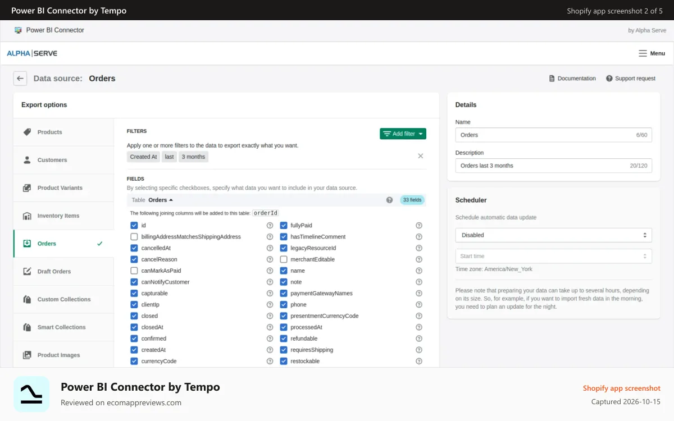
Task: Click the 33 fields badge
Action: click(412, 200)
